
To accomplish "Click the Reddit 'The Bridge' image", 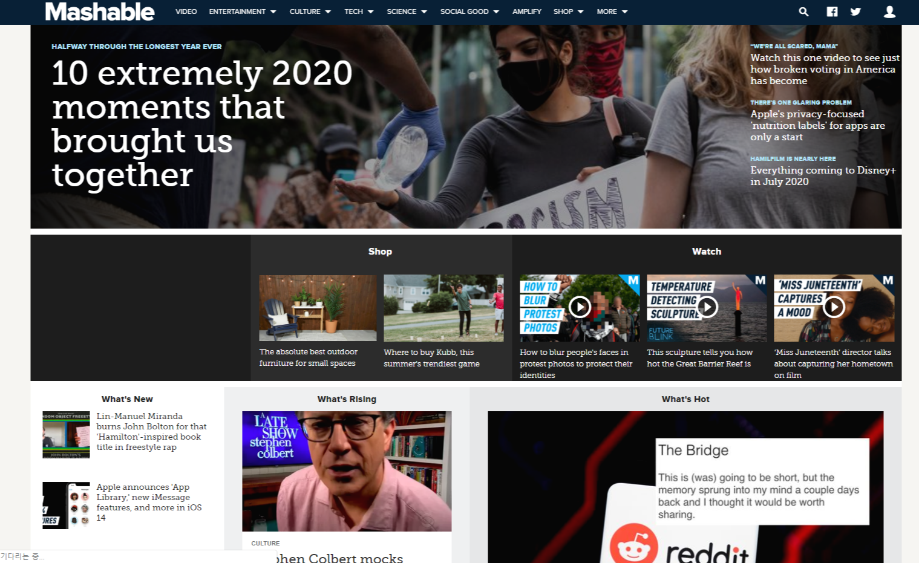I will (685, 487).
